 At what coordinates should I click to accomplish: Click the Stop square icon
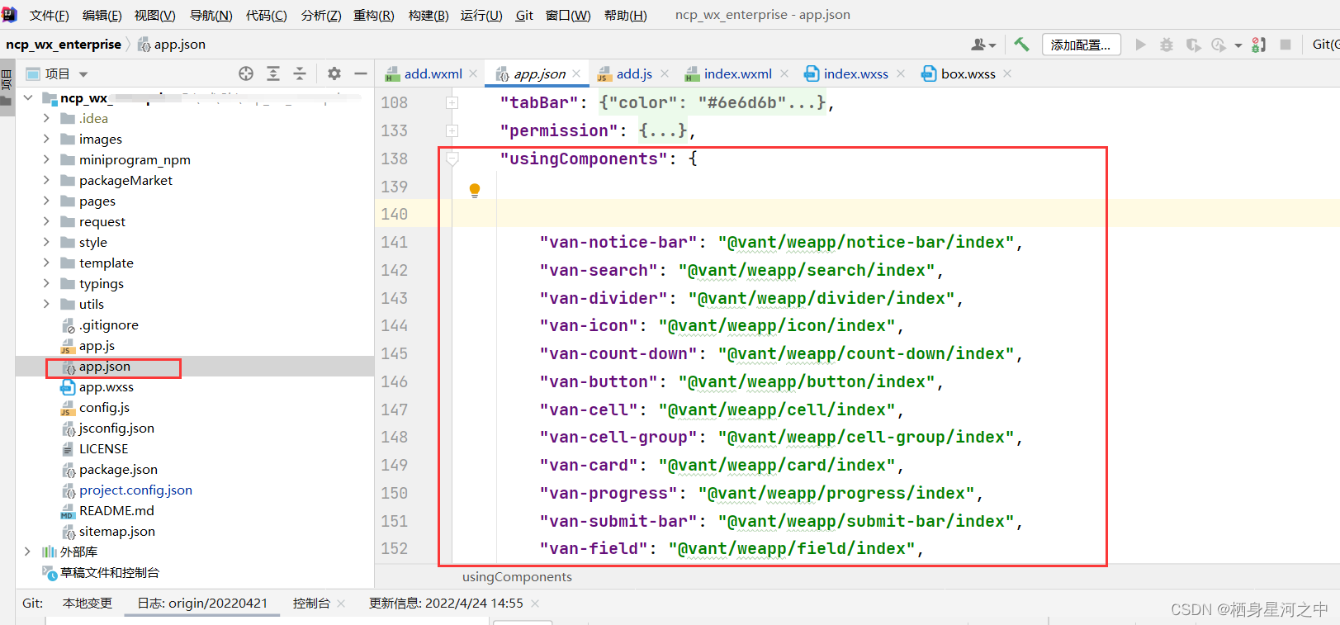pyautogui.click(x=1286, y=45)
